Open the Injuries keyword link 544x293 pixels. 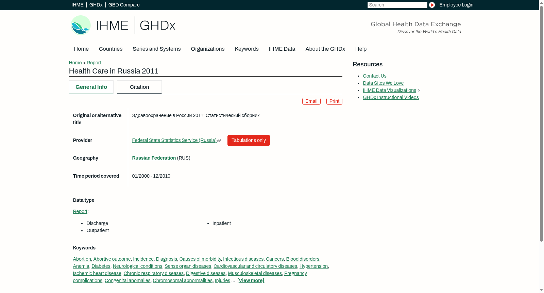[222, 280]
